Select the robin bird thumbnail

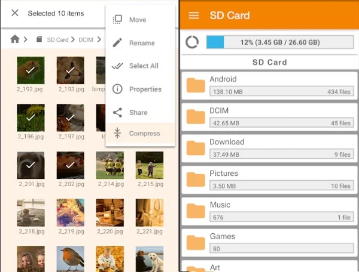[x=71, y=259]
